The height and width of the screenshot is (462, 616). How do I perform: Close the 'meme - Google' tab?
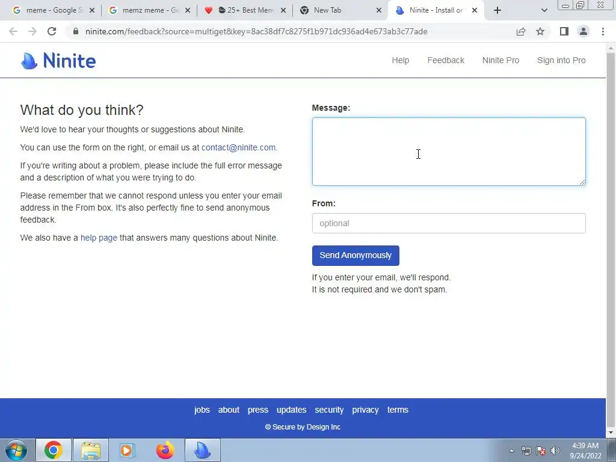92,10
